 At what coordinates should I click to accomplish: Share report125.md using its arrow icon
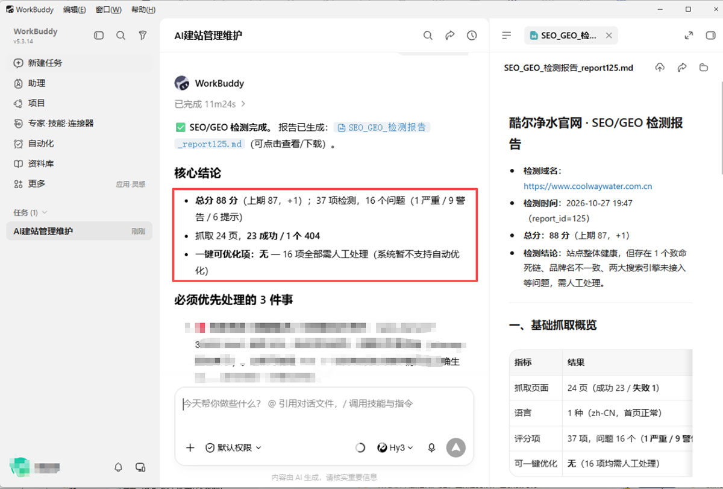[681, 68]
